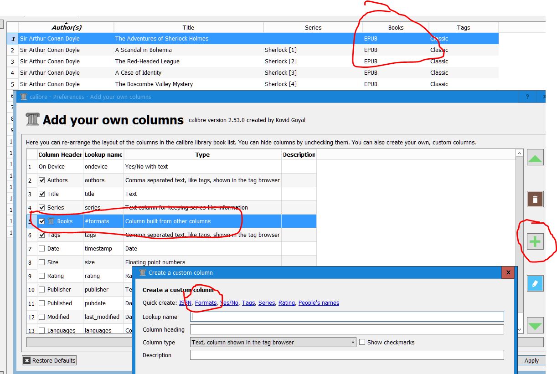Sort book list by Books header
Screen dimensions: 557x374
tap(396, 27)
